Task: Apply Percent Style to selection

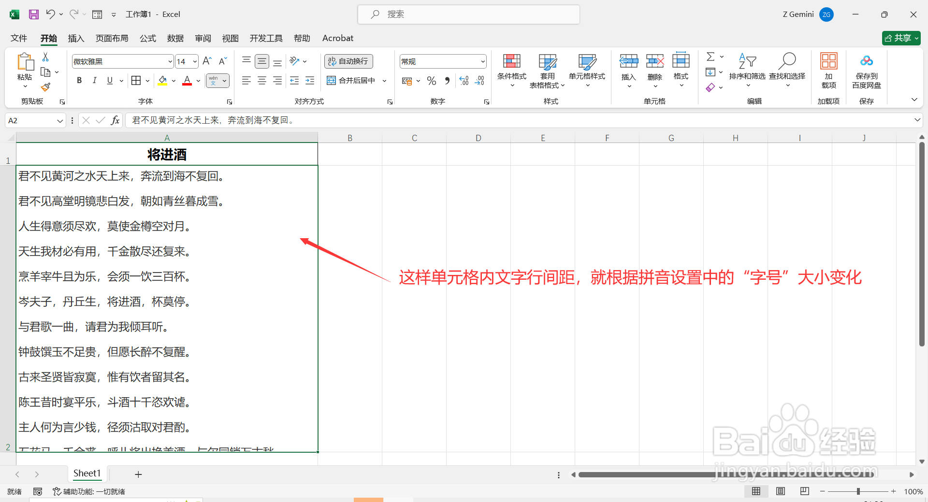Action: tap(432, 81)
